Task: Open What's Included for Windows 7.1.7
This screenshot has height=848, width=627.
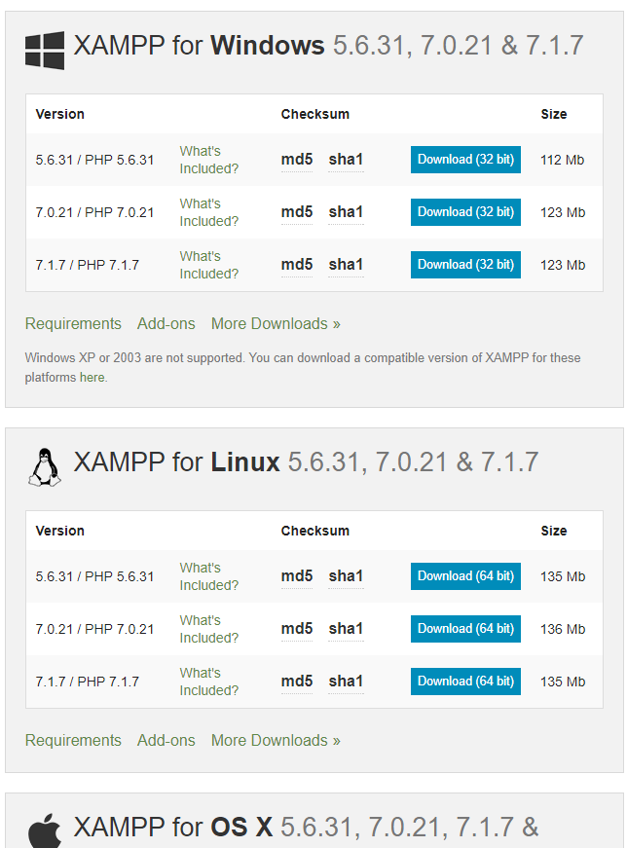Action: click(208, 265)
